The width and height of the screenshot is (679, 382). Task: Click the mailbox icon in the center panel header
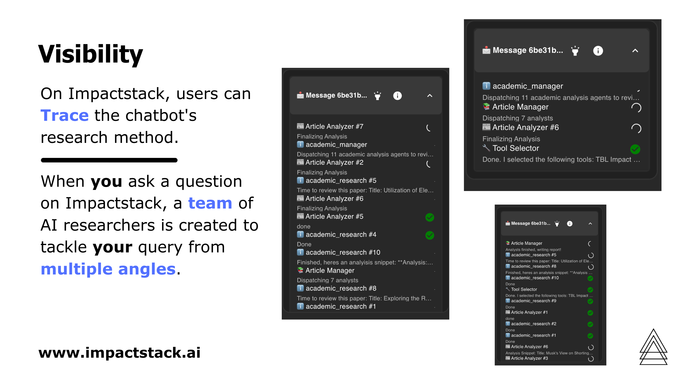tap(300, 95)
